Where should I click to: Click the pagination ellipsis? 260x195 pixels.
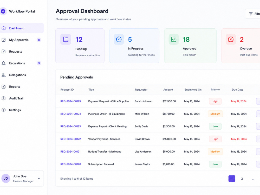[253, 179]
